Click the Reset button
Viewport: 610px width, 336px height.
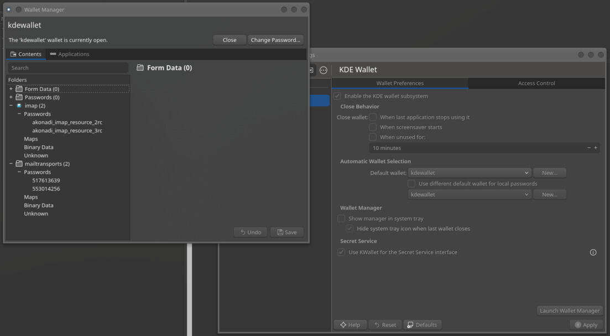coord(385,325)
